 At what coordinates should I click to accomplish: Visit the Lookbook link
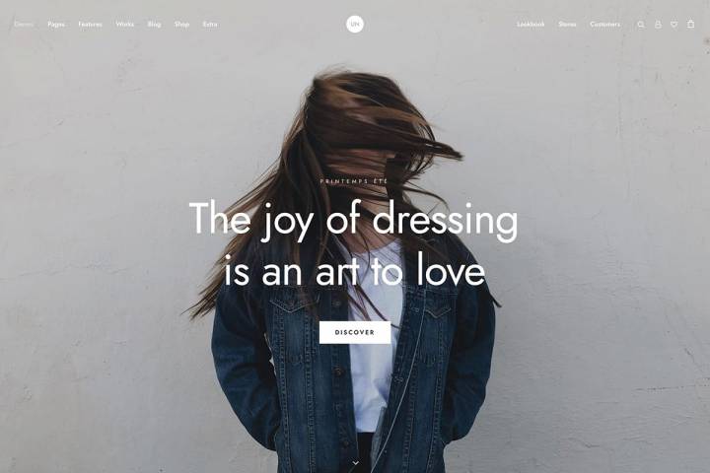coord(531,25)
